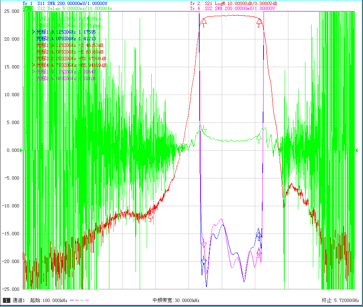Select blue S11 marker 2 triangle
The width and height of the screenshot is (363, 307).
pyautogui.click(x=259, y=234)
